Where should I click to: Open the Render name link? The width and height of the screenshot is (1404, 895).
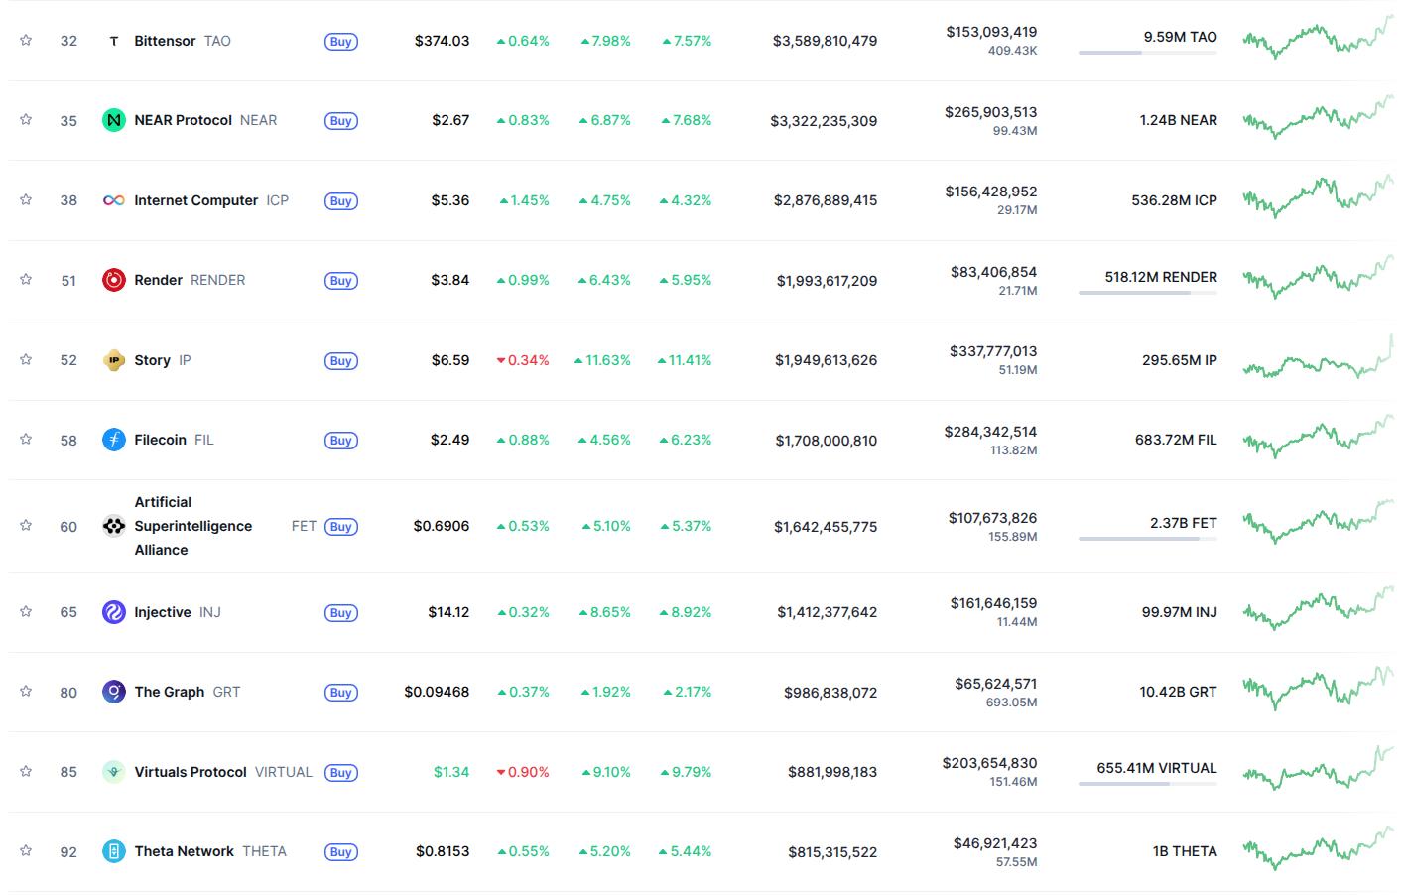click(x=159, y=280)
